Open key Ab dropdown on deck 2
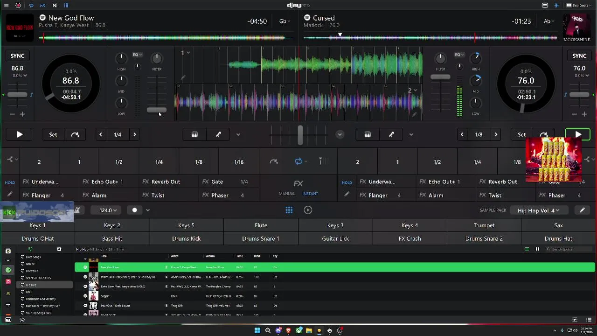This screenshot has width=597, height=336. (x=549, y=21)
